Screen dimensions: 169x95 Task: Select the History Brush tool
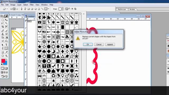6,34
